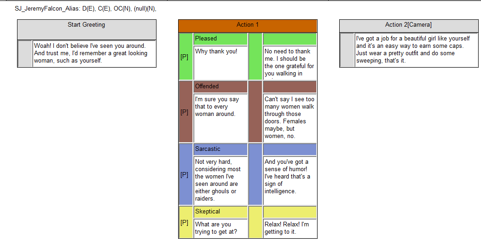Select the blue Sarcastic label
Viewport: 481px width, 242px height.
(x=220, y=149)
